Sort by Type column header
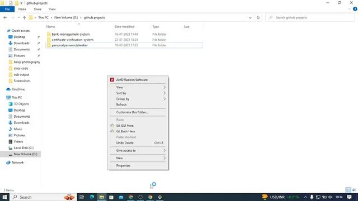358x201 pixels. (x=156, y=27)
